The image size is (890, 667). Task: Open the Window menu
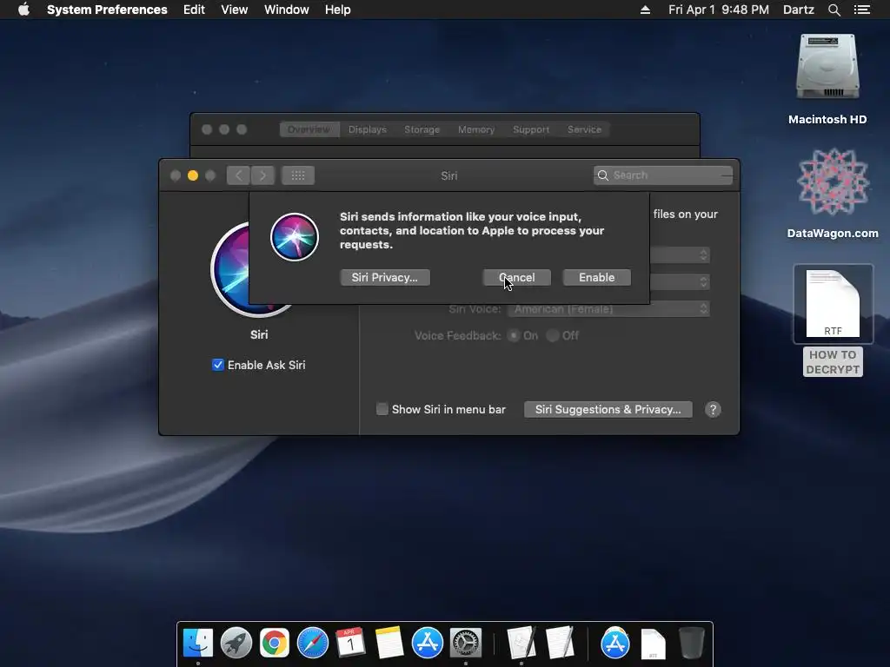click(x=287, y=10)
